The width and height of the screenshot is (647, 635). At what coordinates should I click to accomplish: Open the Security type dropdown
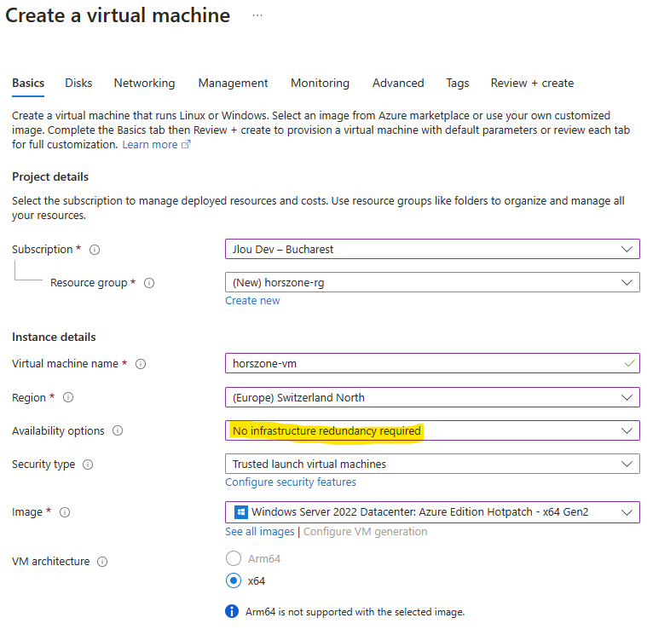coord(432,465)
